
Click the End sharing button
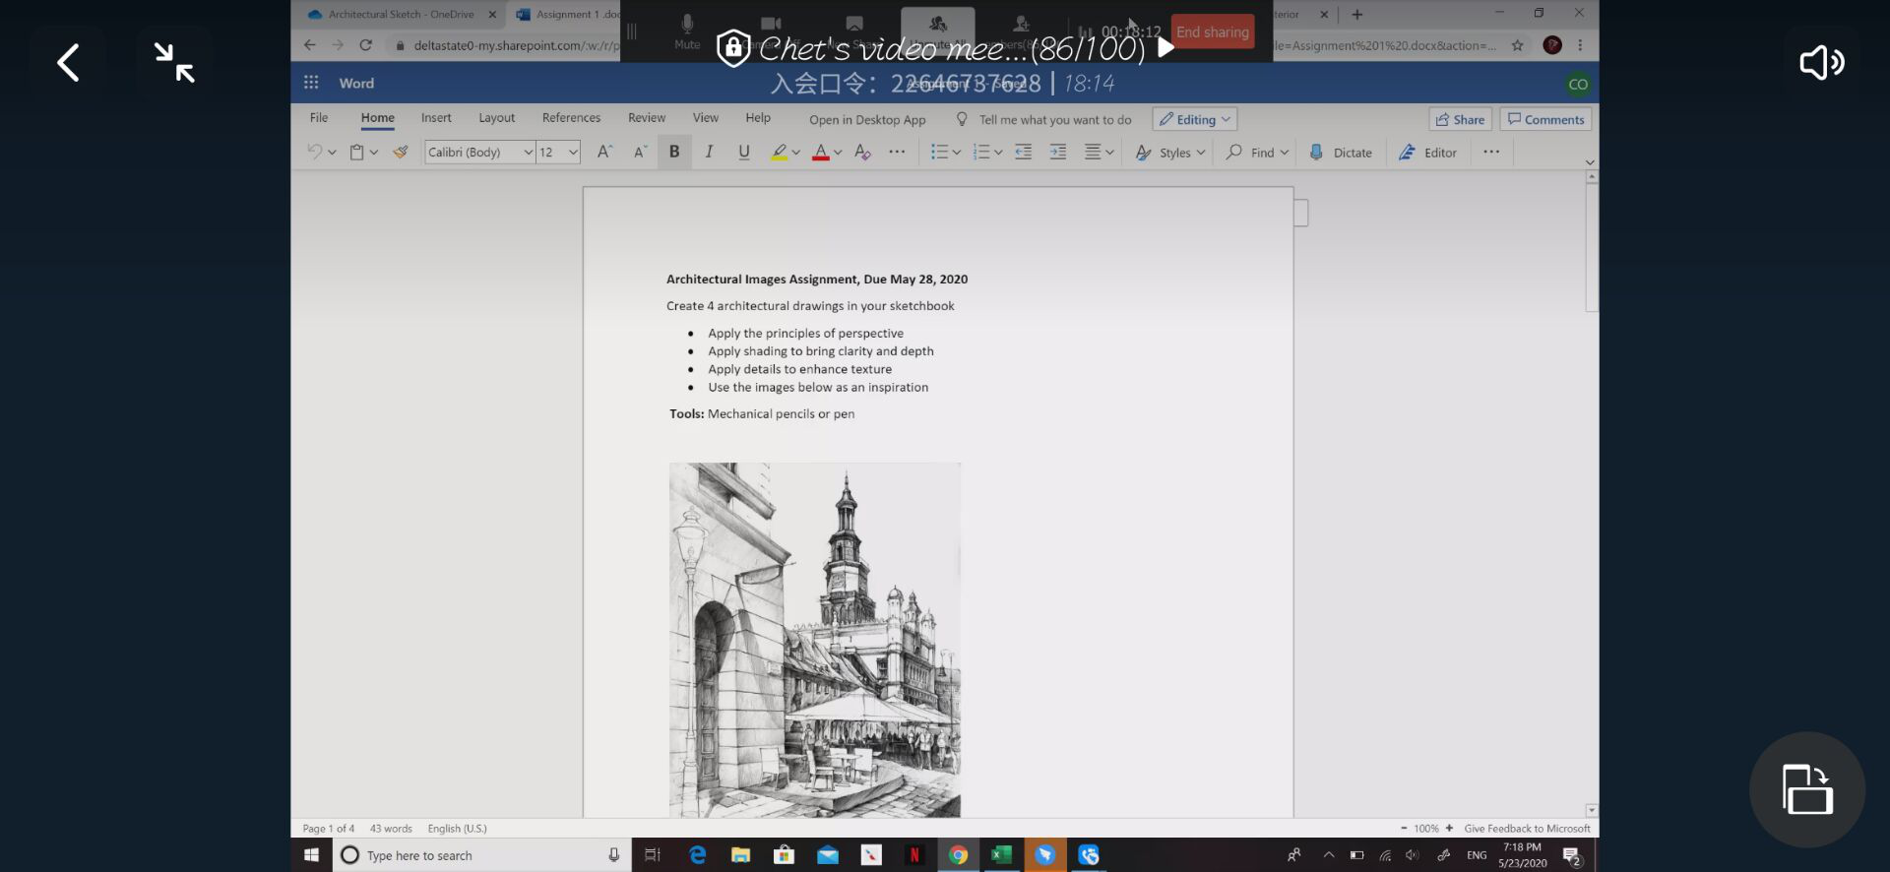coord(1212,31)
